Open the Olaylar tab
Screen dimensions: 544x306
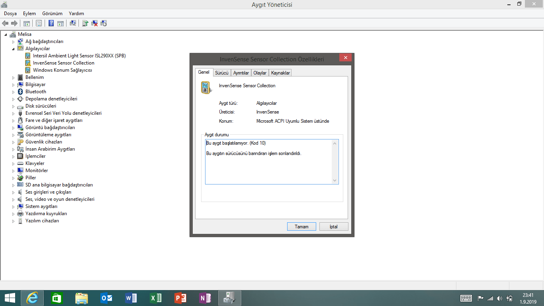pos(260,73)
